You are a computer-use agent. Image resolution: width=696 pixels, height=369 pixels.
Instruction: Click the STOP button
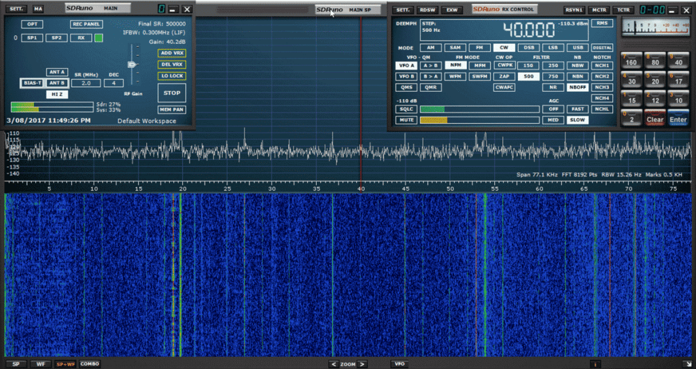point(171,93)
